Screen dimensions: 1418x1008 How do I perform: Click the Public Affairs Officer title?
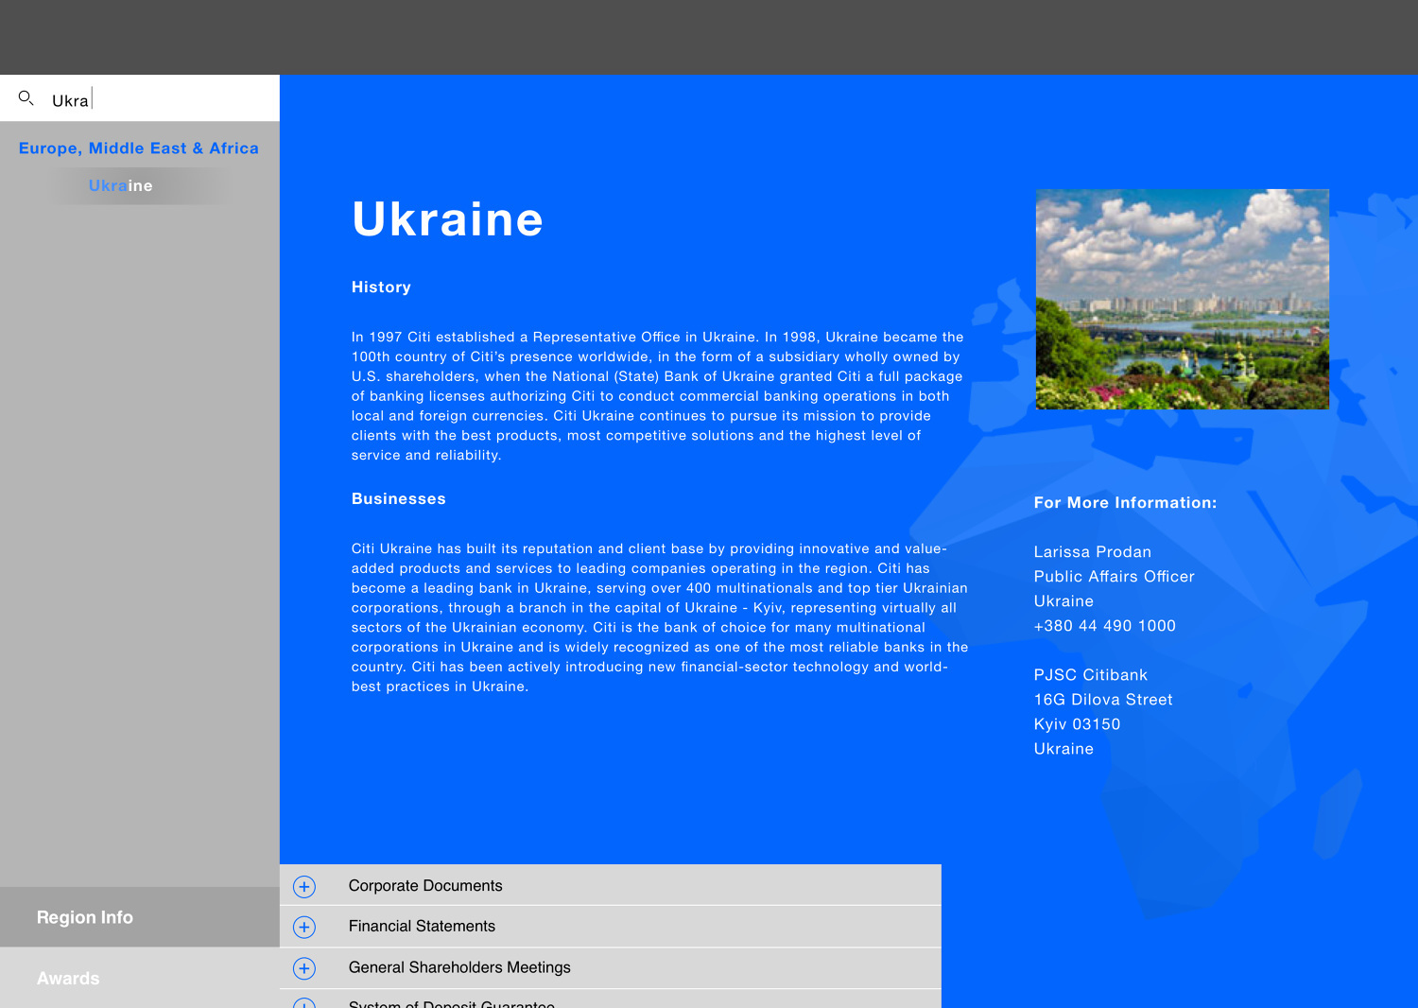(x=1115, y=577)
